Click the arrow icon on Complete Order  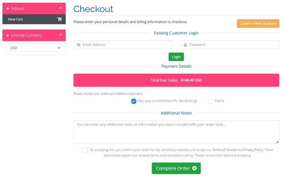(195, 168)
